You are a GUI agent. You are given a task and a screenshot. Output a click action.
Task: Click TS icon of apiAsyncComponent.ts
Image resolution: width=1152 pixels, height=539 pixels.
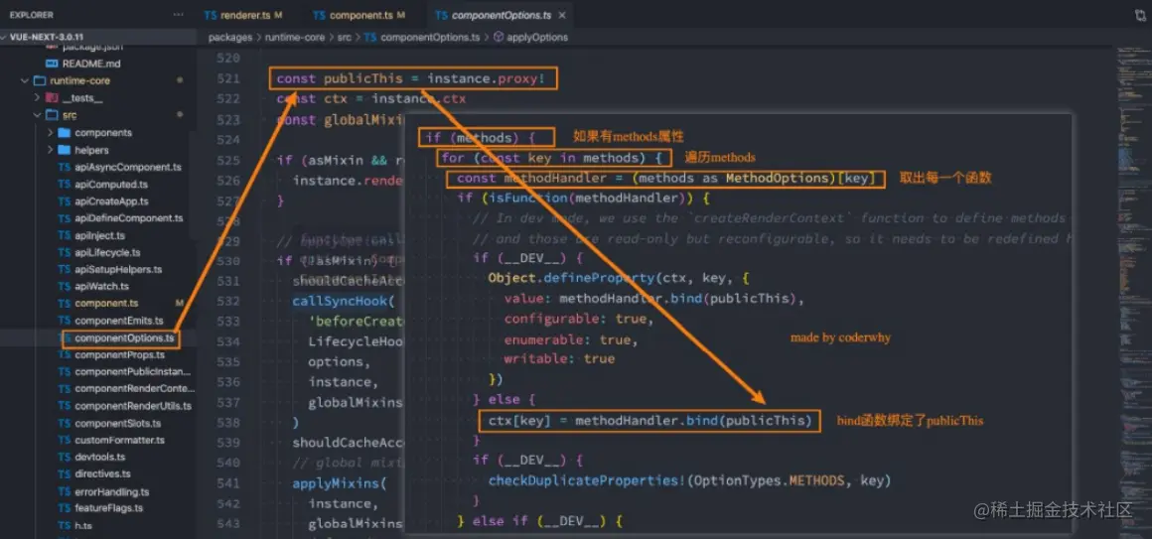[x=64, y=168]
